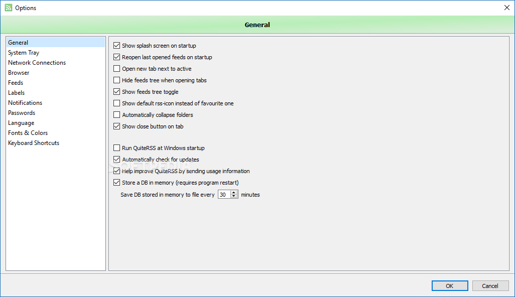515x297 pixels.
Task: Open the Browser options page
Action: 56,73
